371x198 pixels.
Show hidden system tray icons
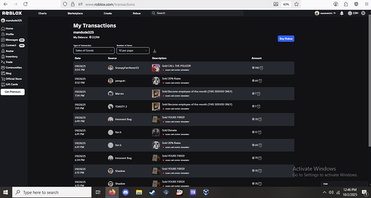324,192
